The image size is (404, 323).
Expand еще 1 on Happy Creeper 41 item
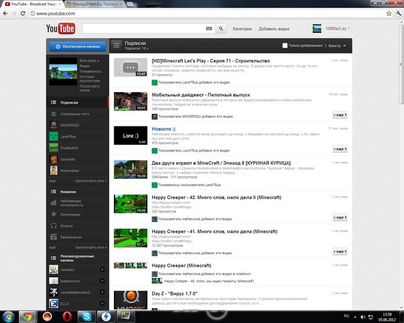[340, 252]
